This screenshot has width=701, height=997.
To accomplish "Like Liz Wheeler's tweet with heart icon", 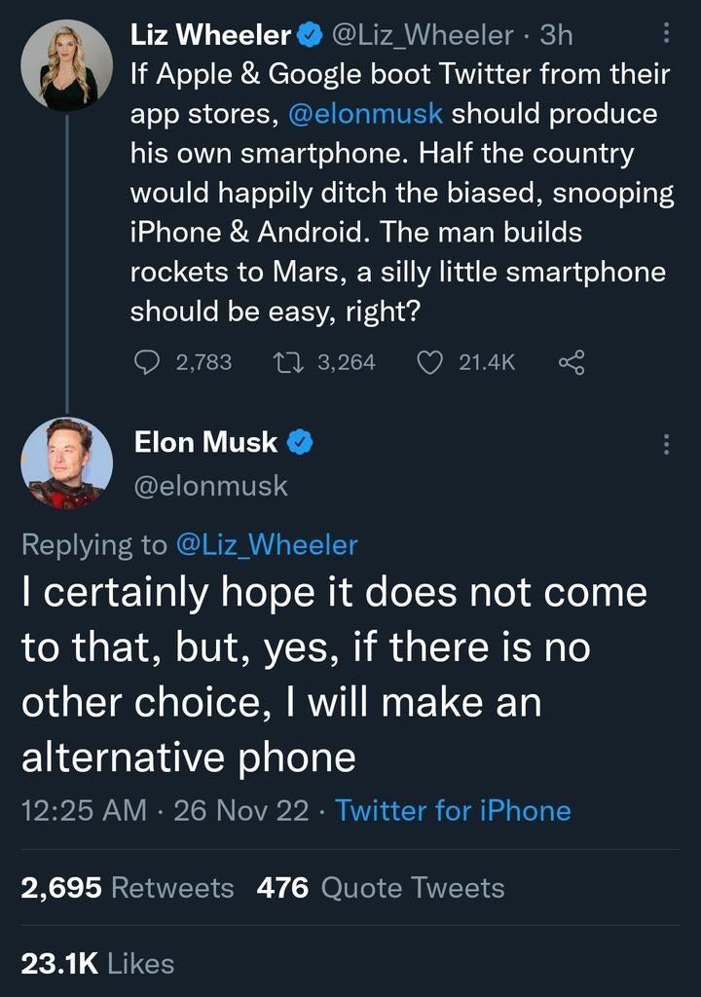I will (x=429, y=362).
